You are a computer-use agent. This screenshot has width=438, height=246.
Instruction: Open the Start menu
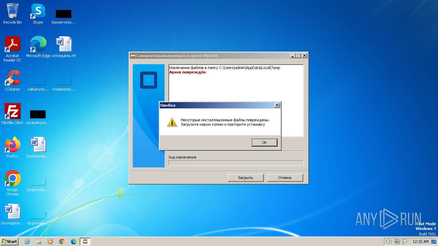9,242
